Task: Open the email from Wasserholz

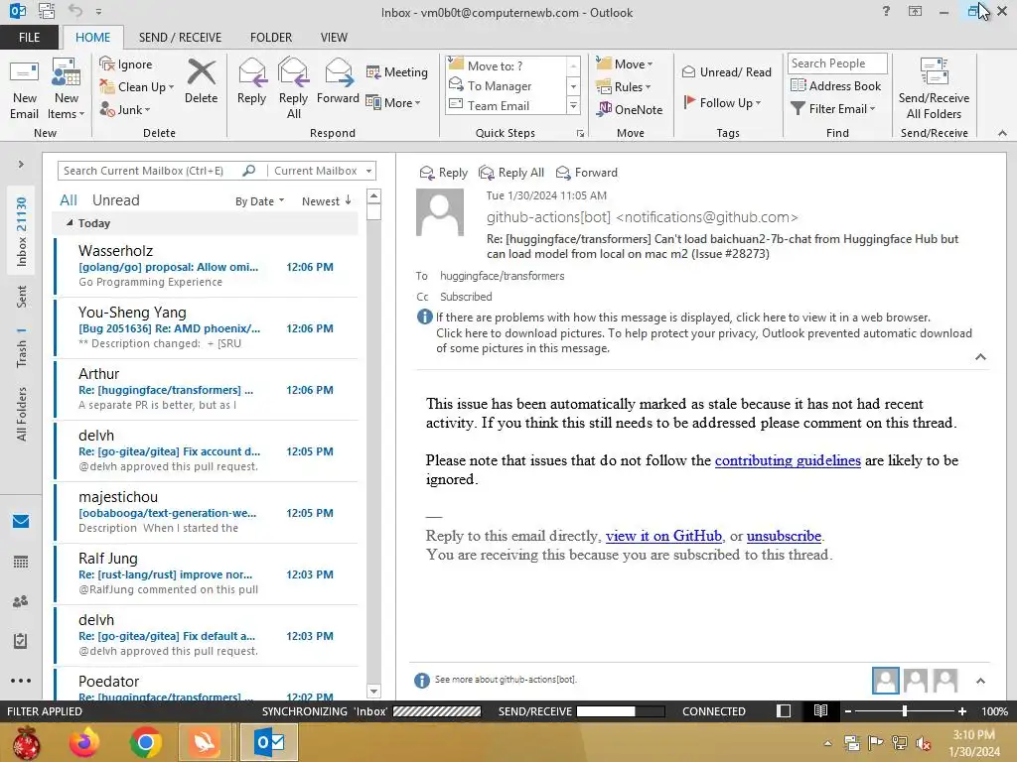Action: (x=207, y=266)
